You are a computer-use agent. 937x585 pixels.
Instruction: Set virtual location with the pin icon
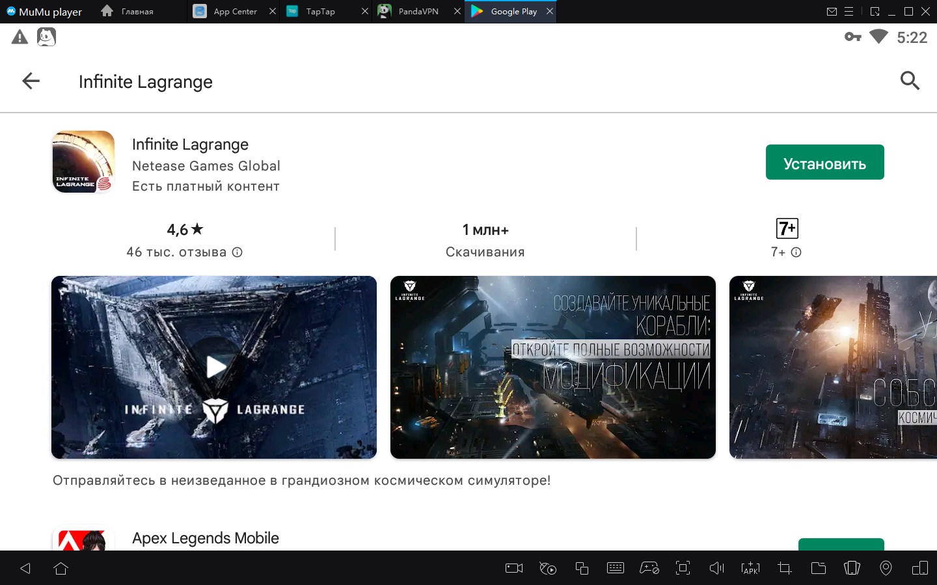click(x=886, y=568)
